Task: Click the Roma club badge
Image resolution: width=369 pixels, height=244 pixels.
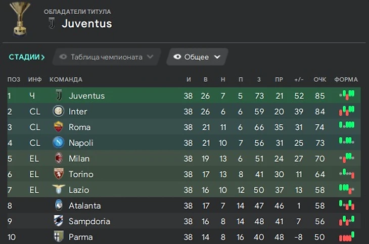Action: (x=59, y=127)
